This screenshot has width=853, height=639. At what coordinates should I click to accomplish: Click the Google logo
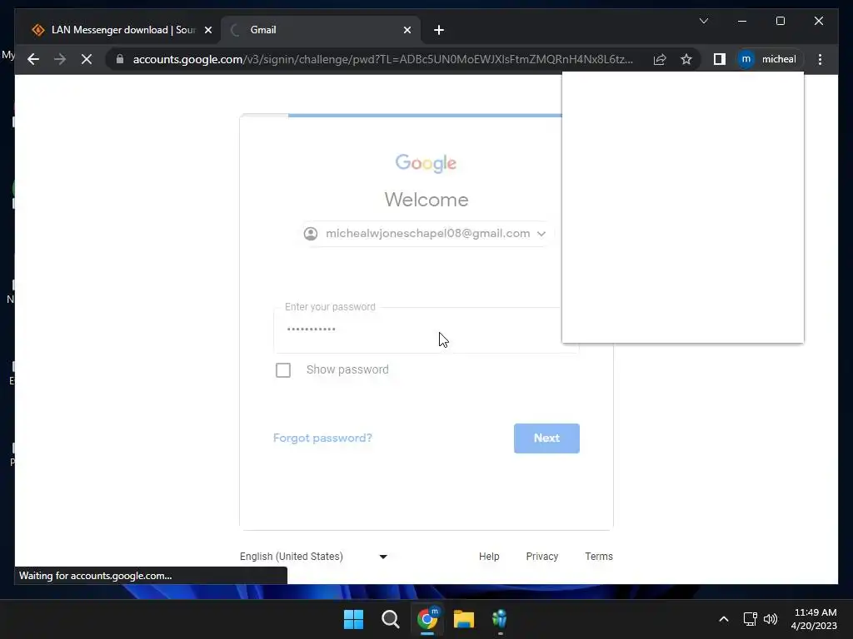pyautogui.click(x=426, y=163)
